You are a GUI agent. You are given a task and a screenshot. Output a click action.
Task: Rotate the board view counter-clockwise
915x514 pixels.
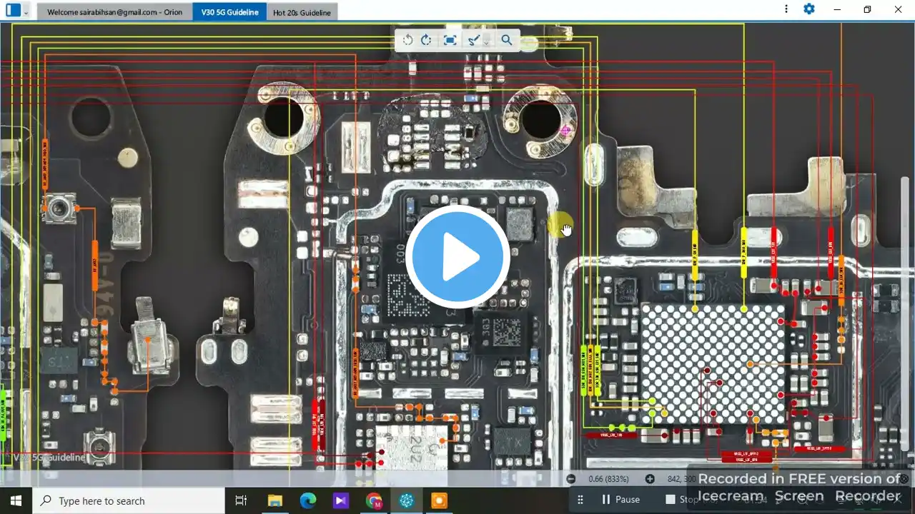tap(407, 40)
